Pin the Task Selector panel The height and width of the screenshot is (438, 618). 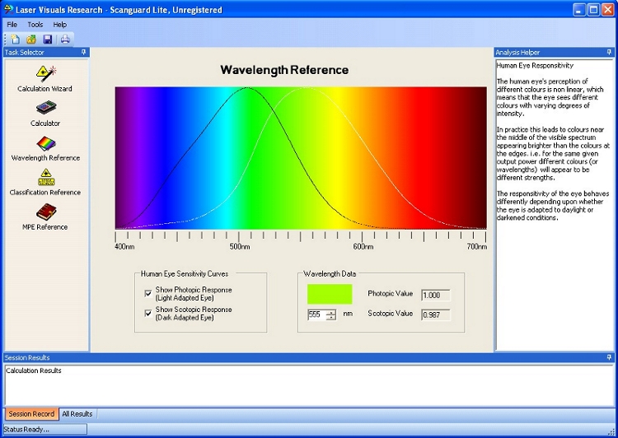(83, 52)
